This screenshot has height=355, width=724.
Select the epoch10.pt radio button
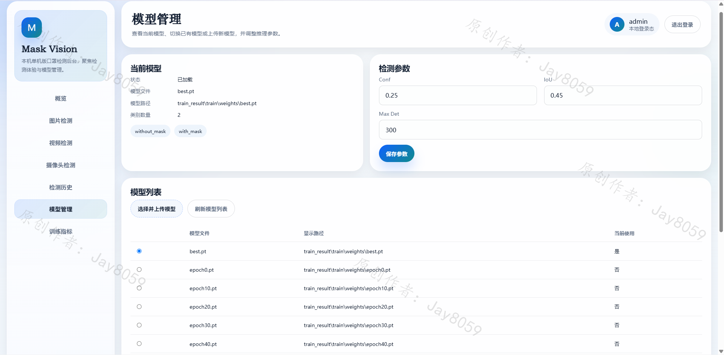[x=139, y=288]
